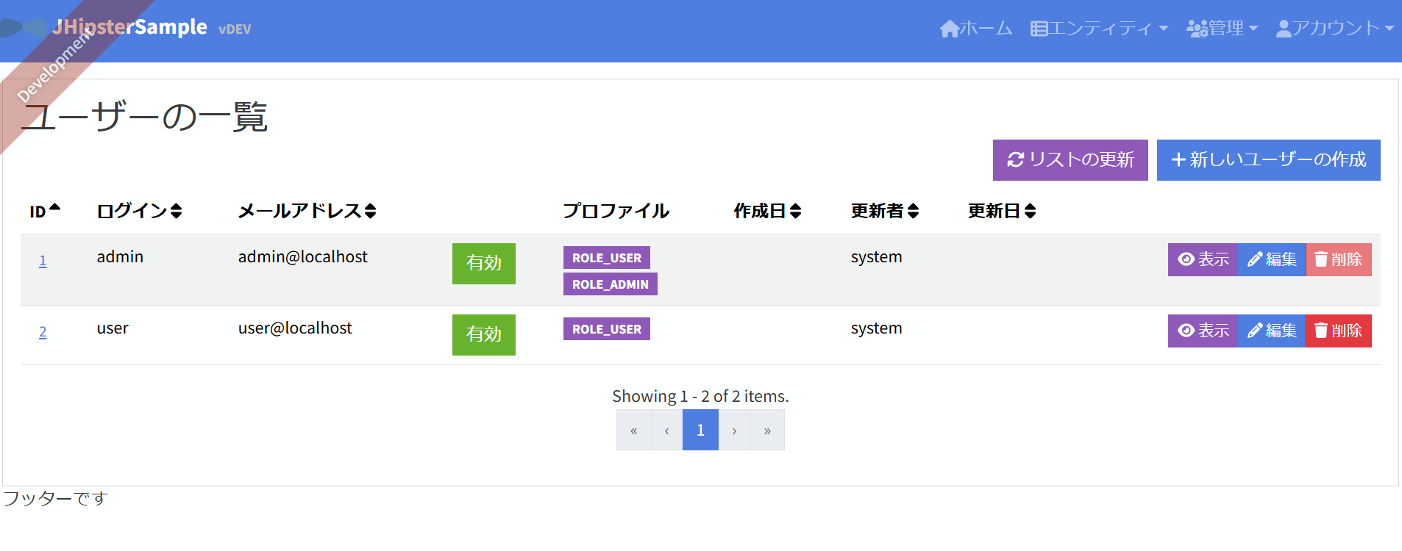Click 削除 delete button for admin row
This screenshot has width=1402, height=551.
pyautogui.click(x=1339, y=259)
